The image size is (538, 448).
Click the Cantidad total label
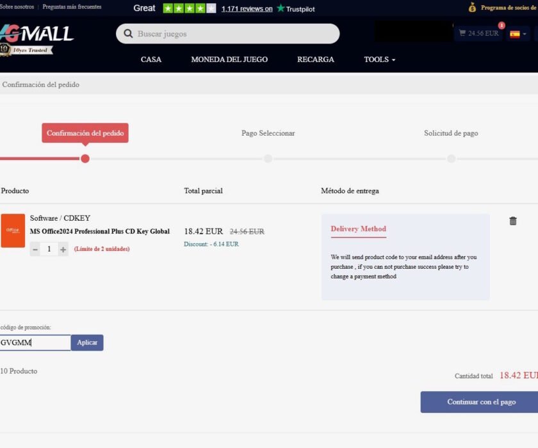(x=473, y=376)
